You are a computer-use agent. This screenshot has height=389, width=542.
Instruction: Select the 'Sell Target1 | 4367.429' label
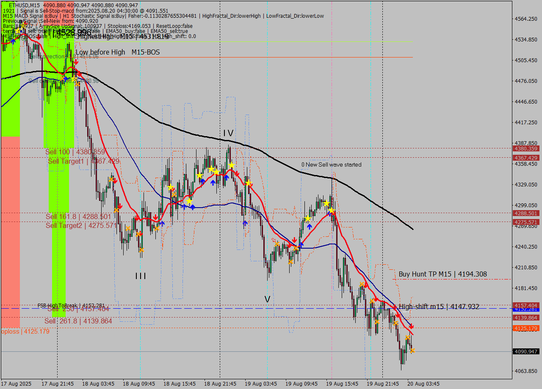tap(83, 161)
